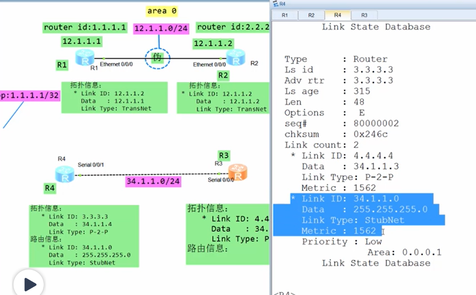Screen dimensions: 476x295
Task: Click the topology info box under R1
Action: pos(115,97)
